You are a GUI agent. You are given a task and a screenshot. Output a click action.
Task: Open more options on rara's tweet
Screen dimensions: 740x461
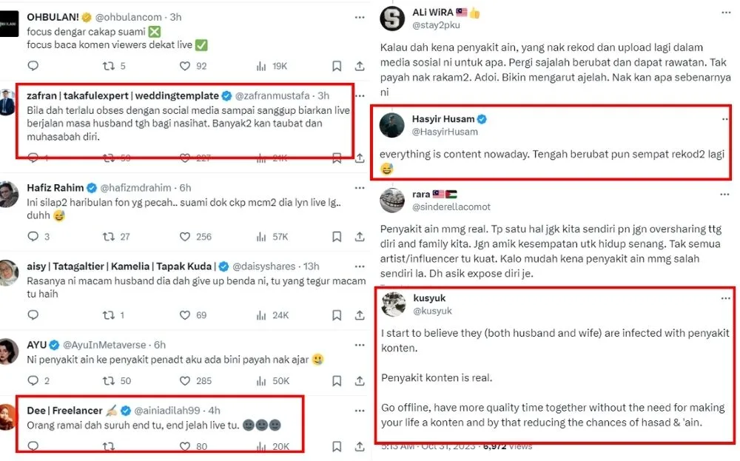click(725, 194)
